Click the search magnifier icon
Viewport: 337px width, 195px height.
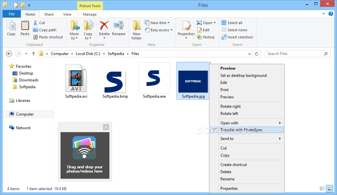coord(326,53)
